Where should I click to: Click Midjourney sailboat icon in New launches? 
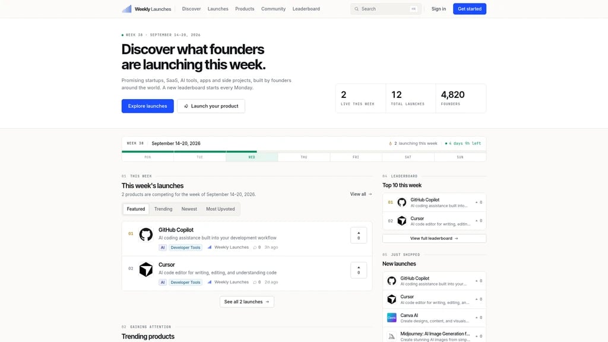tap(392, 336)
